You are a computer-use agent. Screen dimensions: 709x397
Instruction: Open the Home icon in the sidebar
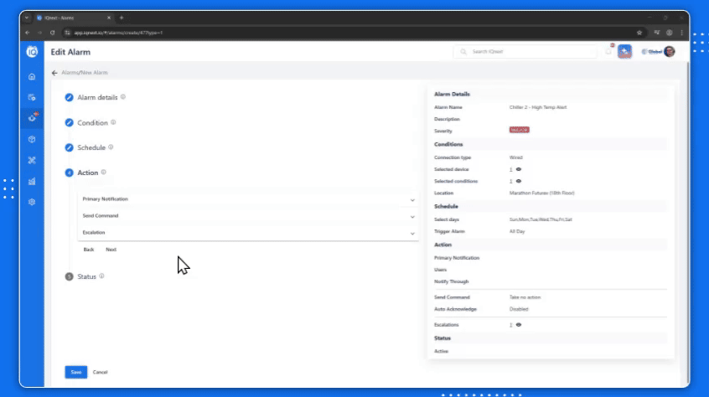[x=32, y=77]
